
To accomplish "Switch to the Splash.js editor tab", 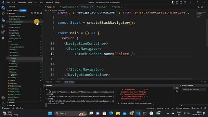I will (101, 7).
